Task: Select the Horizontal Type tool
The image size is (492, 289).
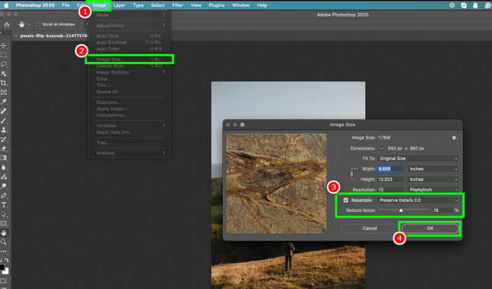Action: [x=4, y=204]
